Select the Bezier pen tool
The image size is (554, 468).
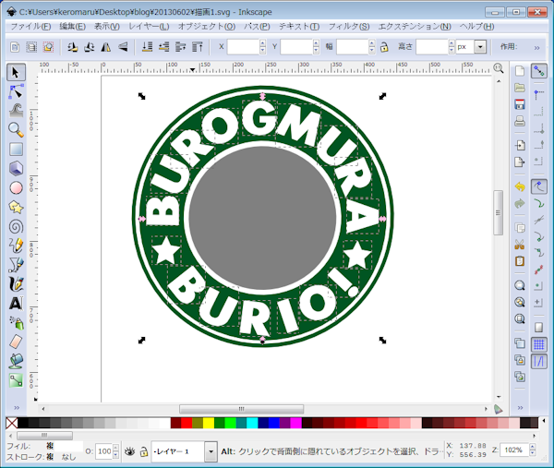[16, 265]
